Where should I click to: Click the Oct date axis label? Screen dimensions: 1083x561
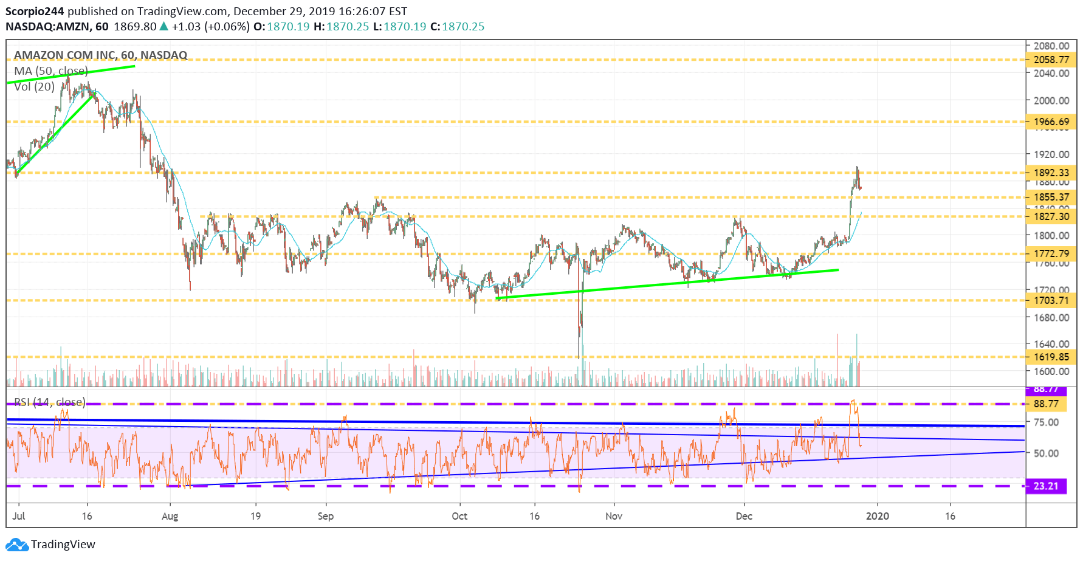click(x=459, y=516)
